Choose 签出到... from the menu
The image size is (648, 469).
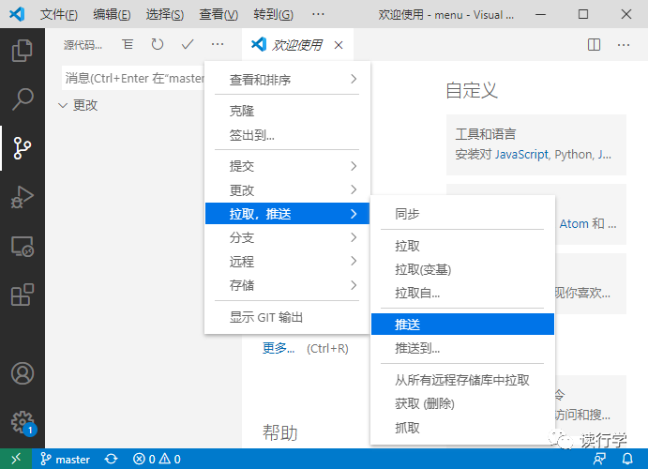(x=287, y=135)
